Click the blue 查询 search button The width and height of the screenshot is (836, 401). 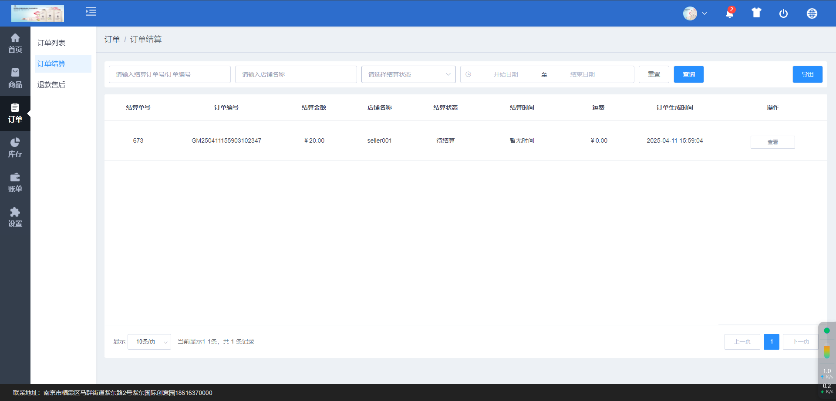[x=688, y=74]
